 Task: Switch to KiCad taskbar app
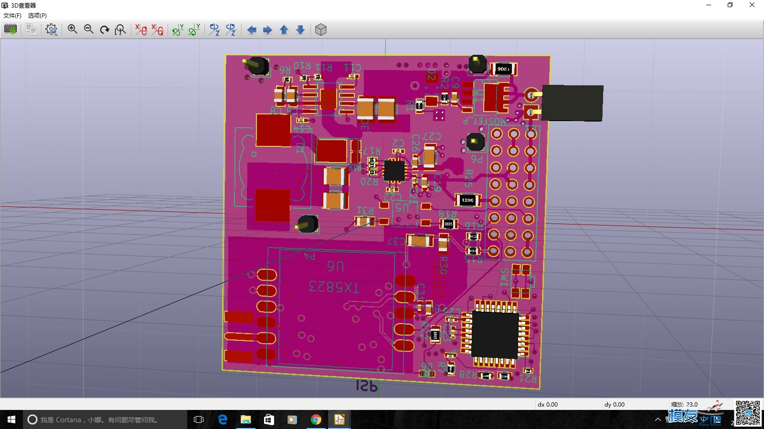[x=339, y=419]
